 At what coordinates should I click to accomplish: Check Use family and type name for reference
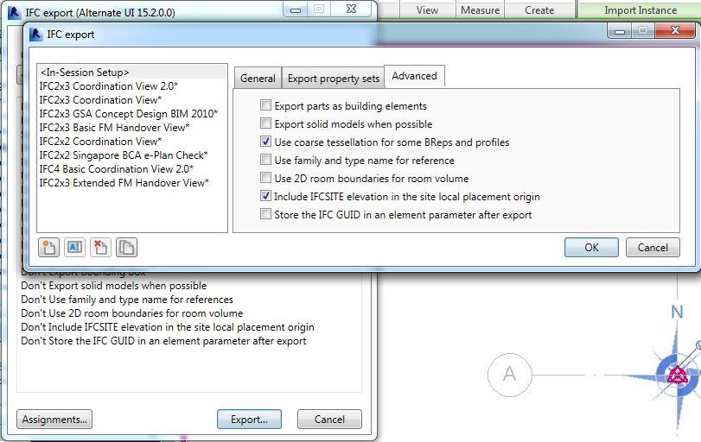coord(265,160)
